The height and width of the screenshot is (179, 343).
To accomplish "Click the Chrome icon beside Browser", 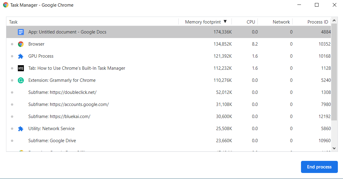I will click(21, 44).
